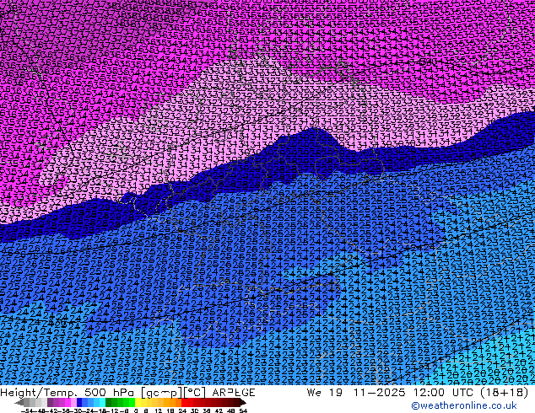The width and height of the screenshot is (535, 413).
Task: Click the bright red legend swatch at 24
Action: click(184, 403)
